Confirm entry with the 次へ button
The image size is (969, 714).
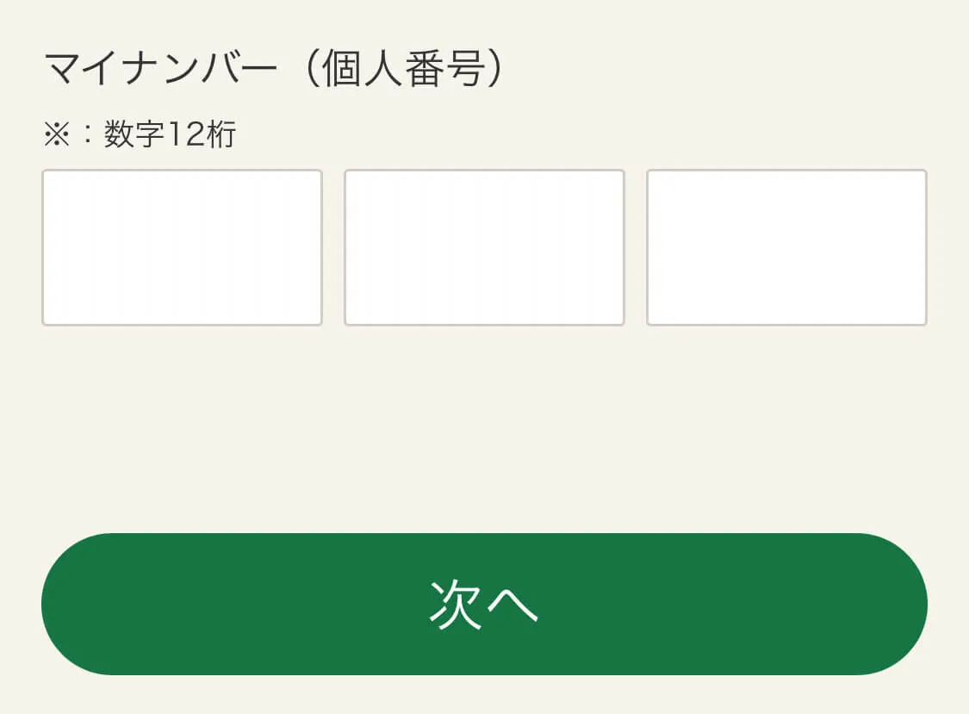coord(484,603)
